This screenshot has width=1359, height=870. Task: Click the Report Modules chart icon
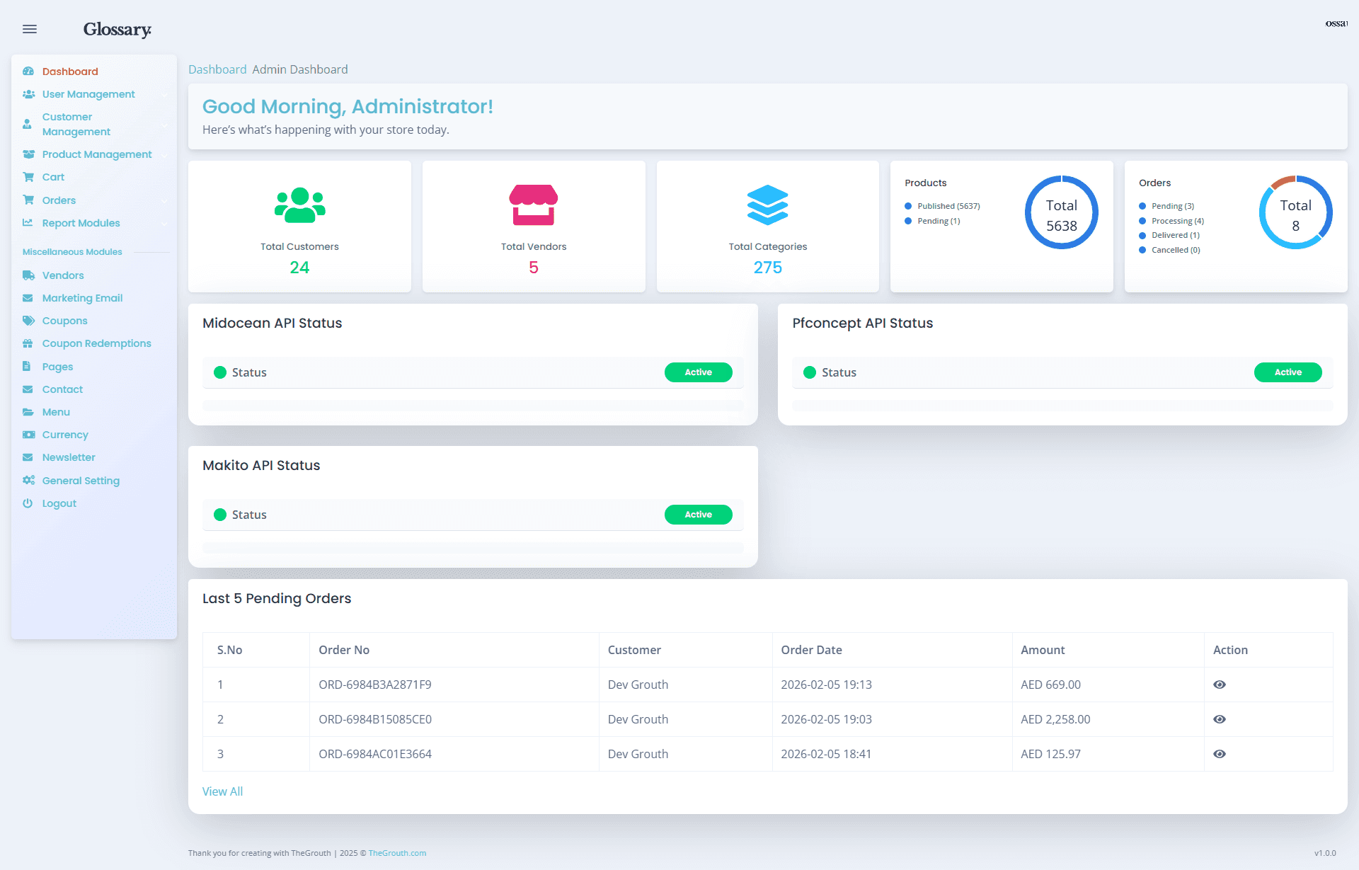(28, 223)
